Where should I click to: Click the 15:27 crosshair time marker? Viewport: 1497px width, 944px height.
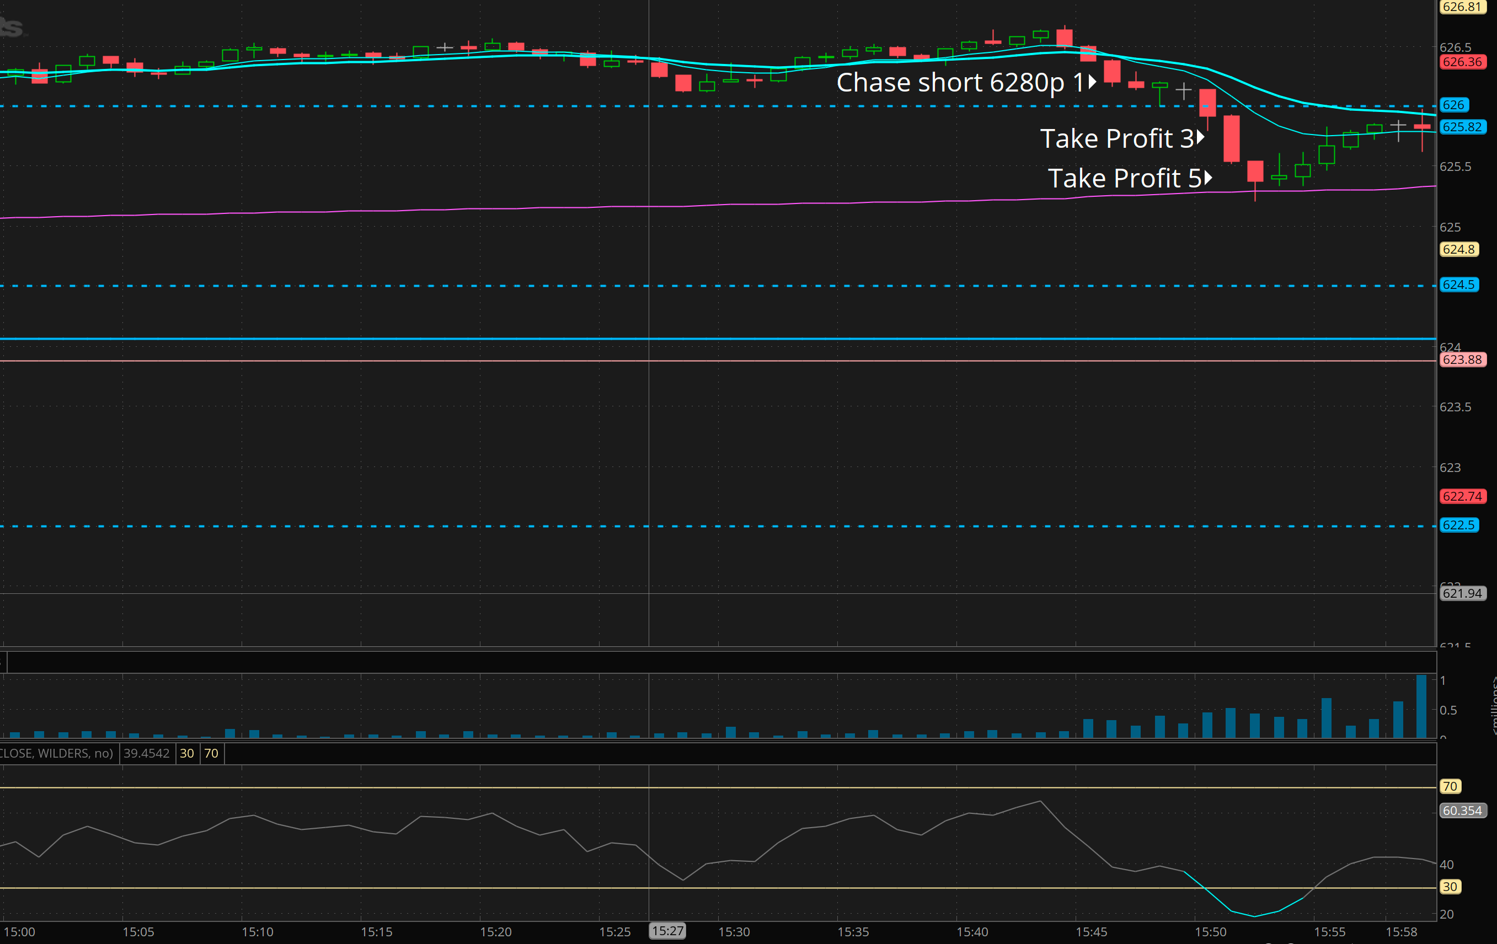point(667,931)
